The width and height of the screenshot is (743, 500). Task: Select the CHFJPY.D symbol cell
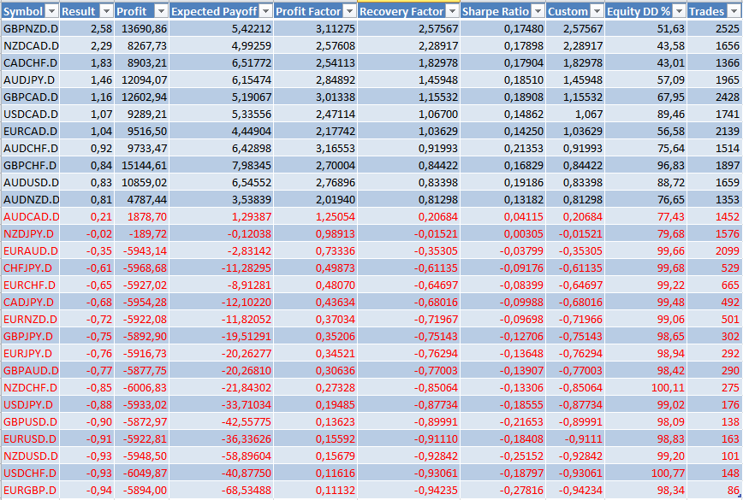pyautogui.click(x=30, y=268)
